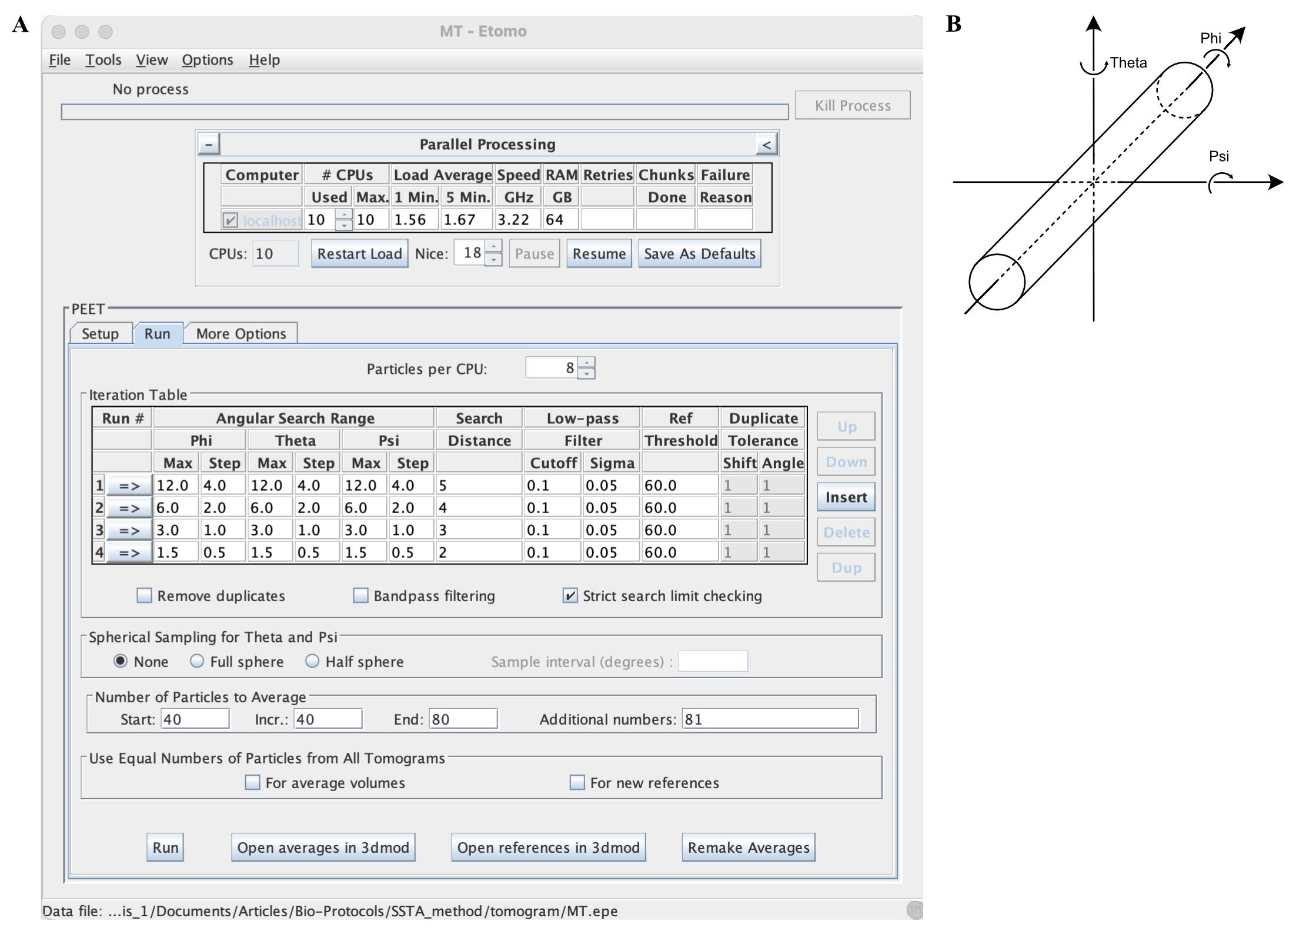Screen dimensions: 1296x928
Task: Open the Help menu
Action: click(265, 60)
